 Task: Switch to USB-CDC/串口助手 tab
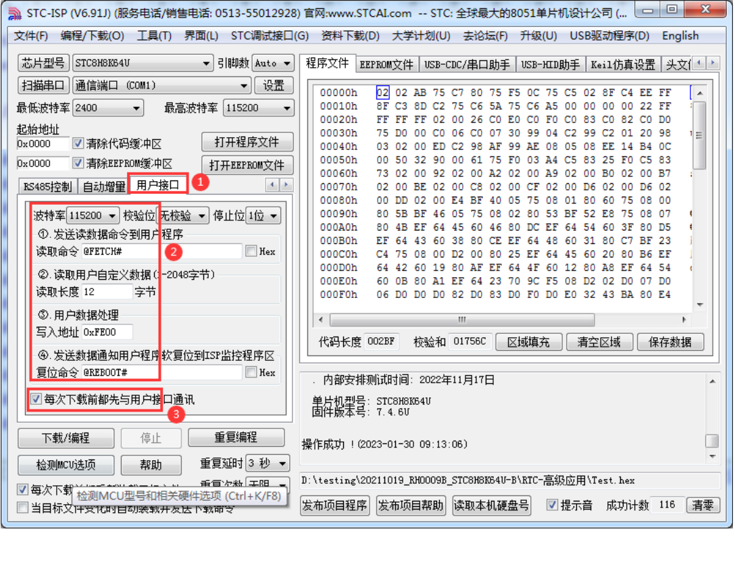(467, 65)
